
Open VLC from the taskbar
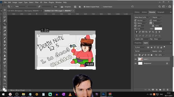(x=70, y=94)
